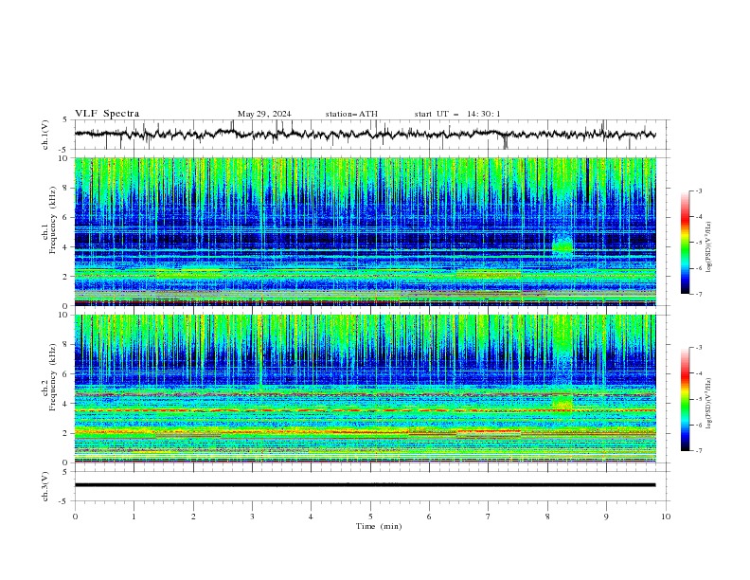Click the ch.1 spectrogram plot
750x580 pixels.
(x=366, y=231)
